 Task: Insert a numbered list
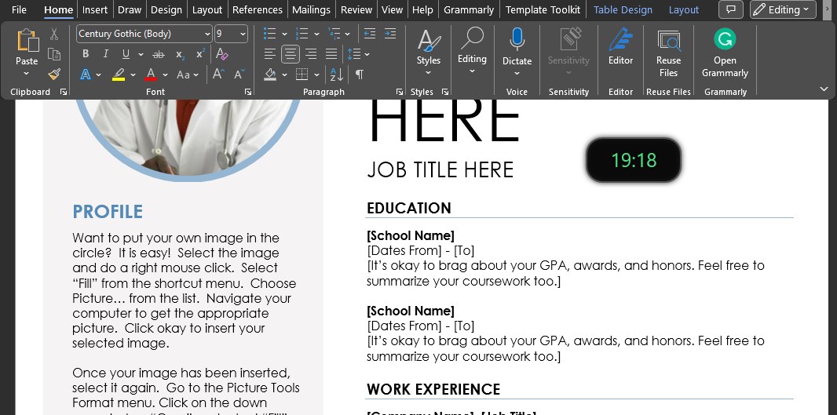pos(302,35)
